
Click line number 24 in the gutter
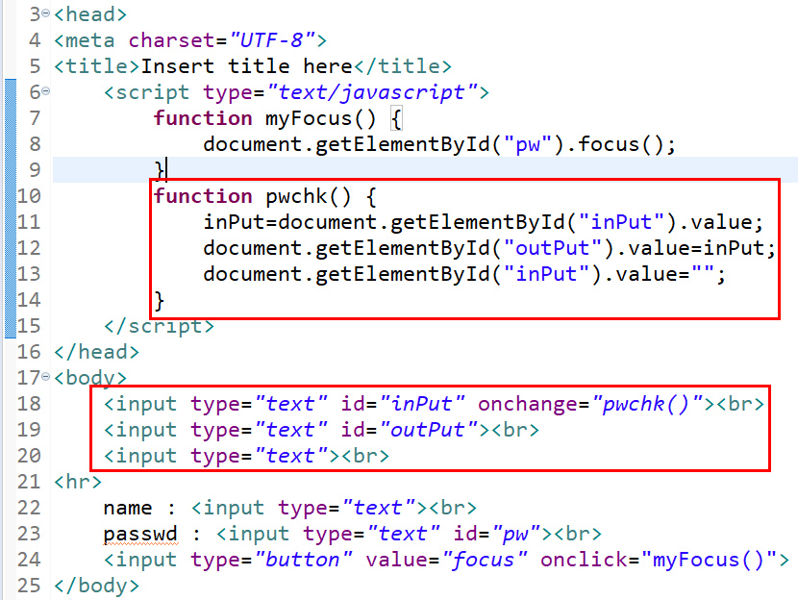click(x=29, y=560)
